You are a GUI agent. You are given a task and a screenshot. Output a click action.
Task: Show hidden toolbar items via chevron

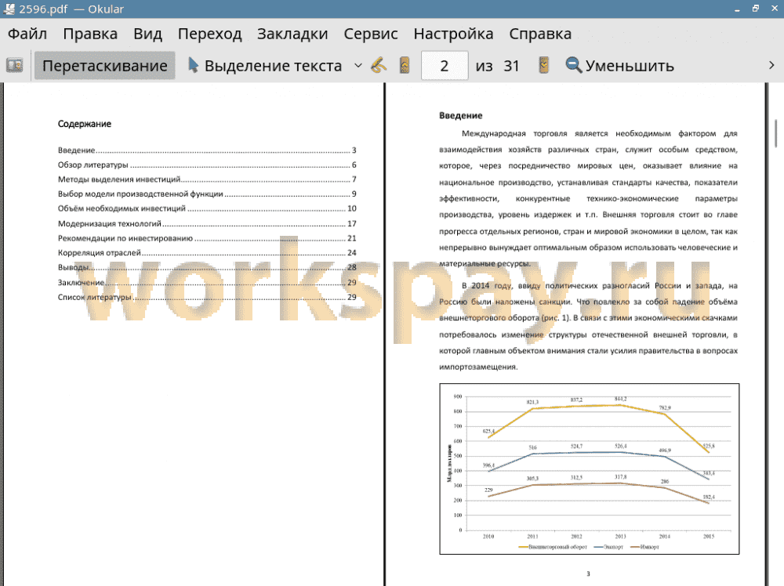(x=771, y=66)
